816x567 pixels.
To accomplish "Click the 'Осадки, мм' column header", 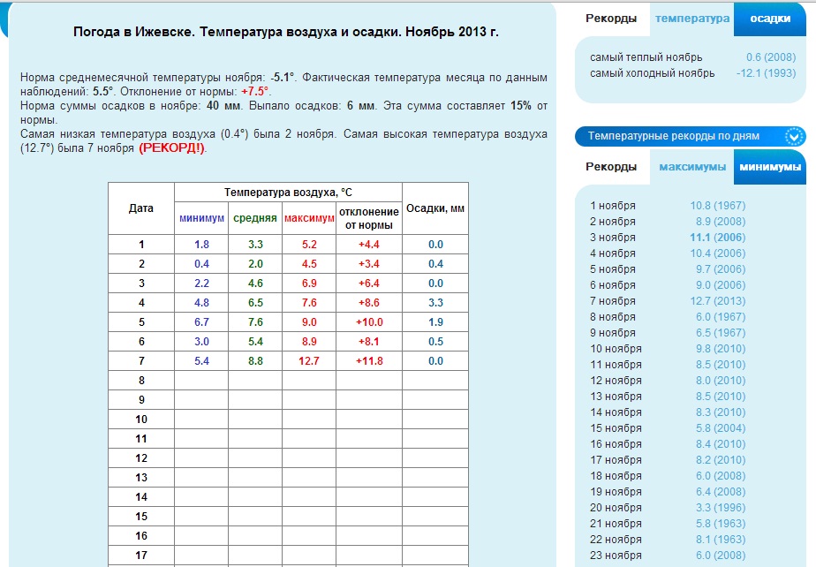I will [x=434, y=208].
